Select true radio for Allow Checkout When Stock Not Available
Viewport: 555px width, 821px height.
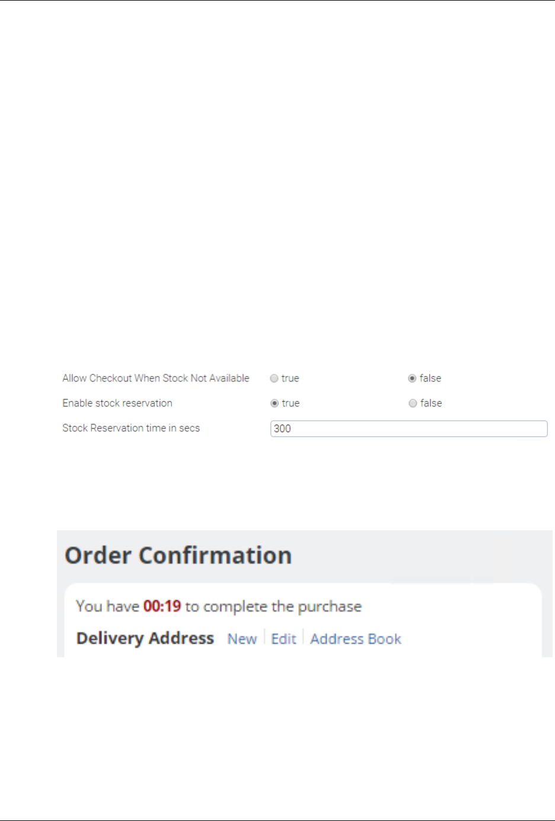[x=274, y=378]
